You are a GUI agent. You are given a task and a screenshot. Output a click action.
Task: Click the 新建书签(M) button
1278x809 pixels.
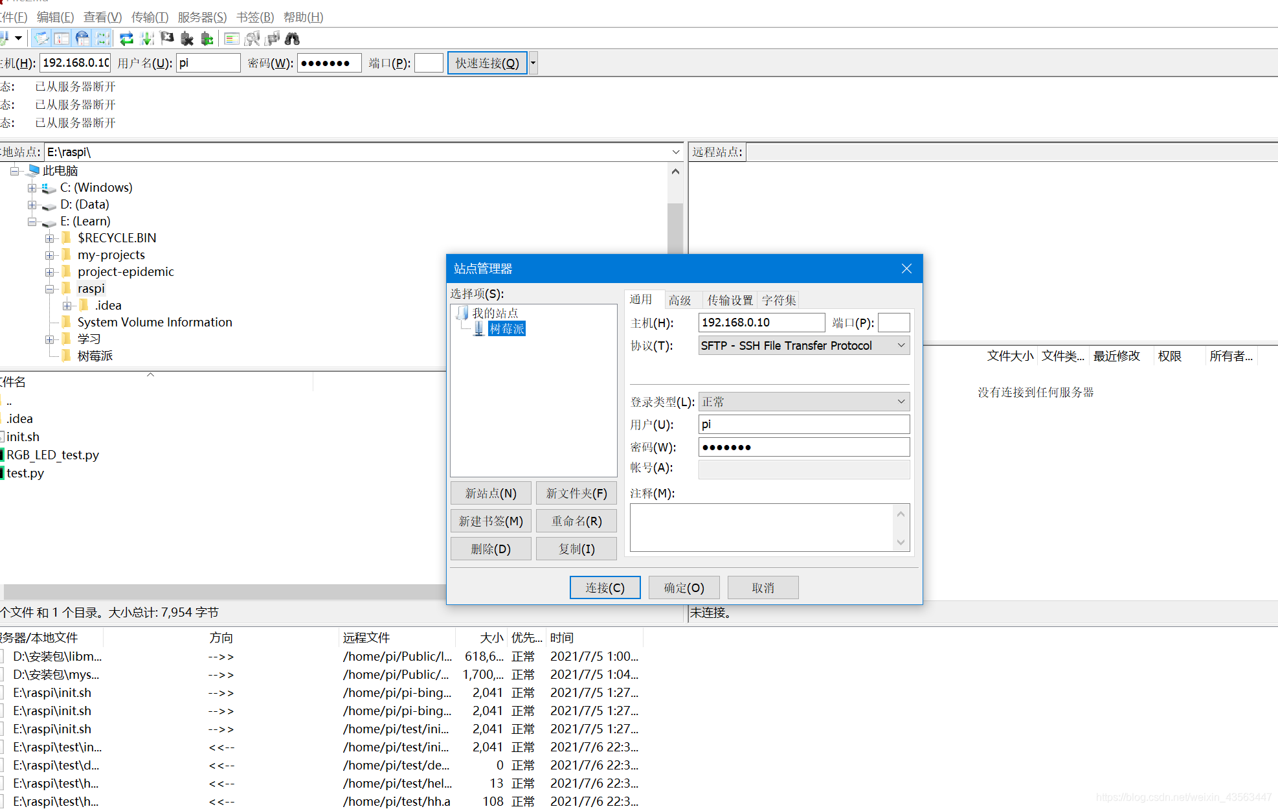(491, 521)
